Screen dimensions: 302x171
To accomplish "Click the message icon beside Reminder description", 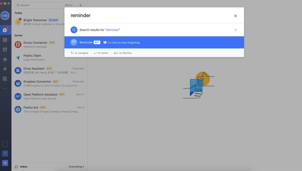I will (x=105, y=42).
